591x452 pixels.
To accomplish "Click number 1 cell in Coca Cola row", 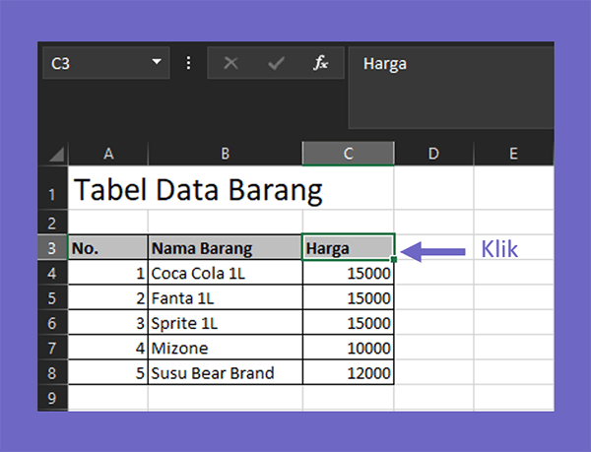I will pyautogui.click(x=108, y=273).
